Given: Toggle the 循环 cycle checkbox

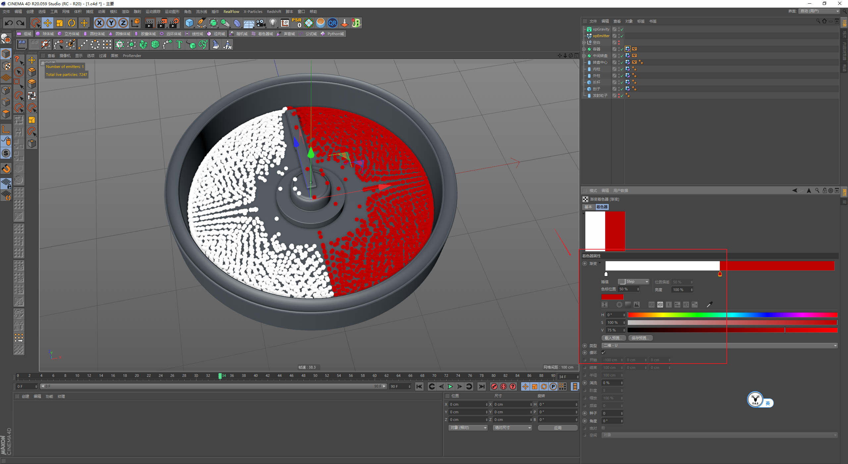Looking at the screenshot, I should pos(603,352).
